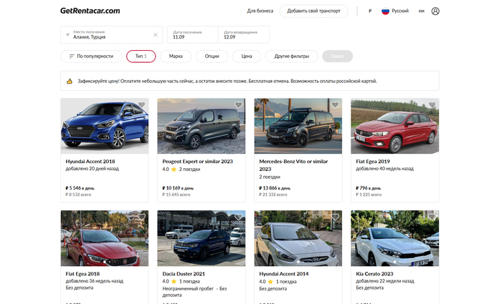This screenshot has height=304, width=502.
Task: Open the Mercedes-Benz Vito photo
Action: pyautogui.click(x=298, y=126)
